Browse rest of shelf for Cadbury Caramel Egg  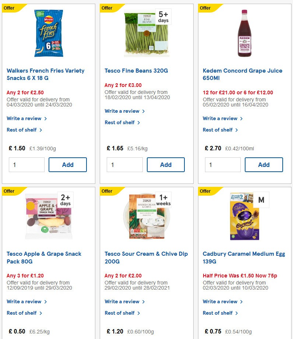click(218, 313)
